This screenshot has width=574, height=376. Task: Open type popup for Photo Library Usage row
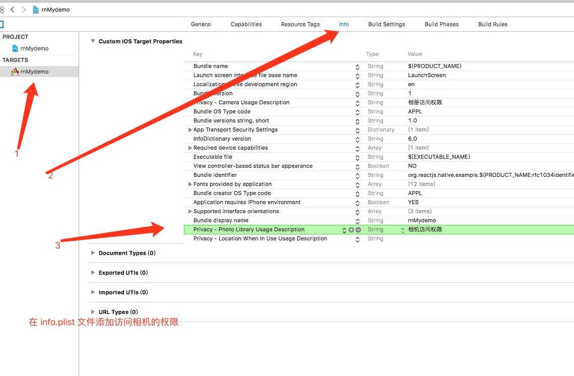pos(403,230)
